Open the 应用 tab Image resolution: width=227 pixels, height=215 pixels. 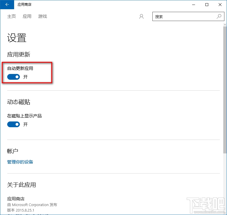click(x=27, y=16)
